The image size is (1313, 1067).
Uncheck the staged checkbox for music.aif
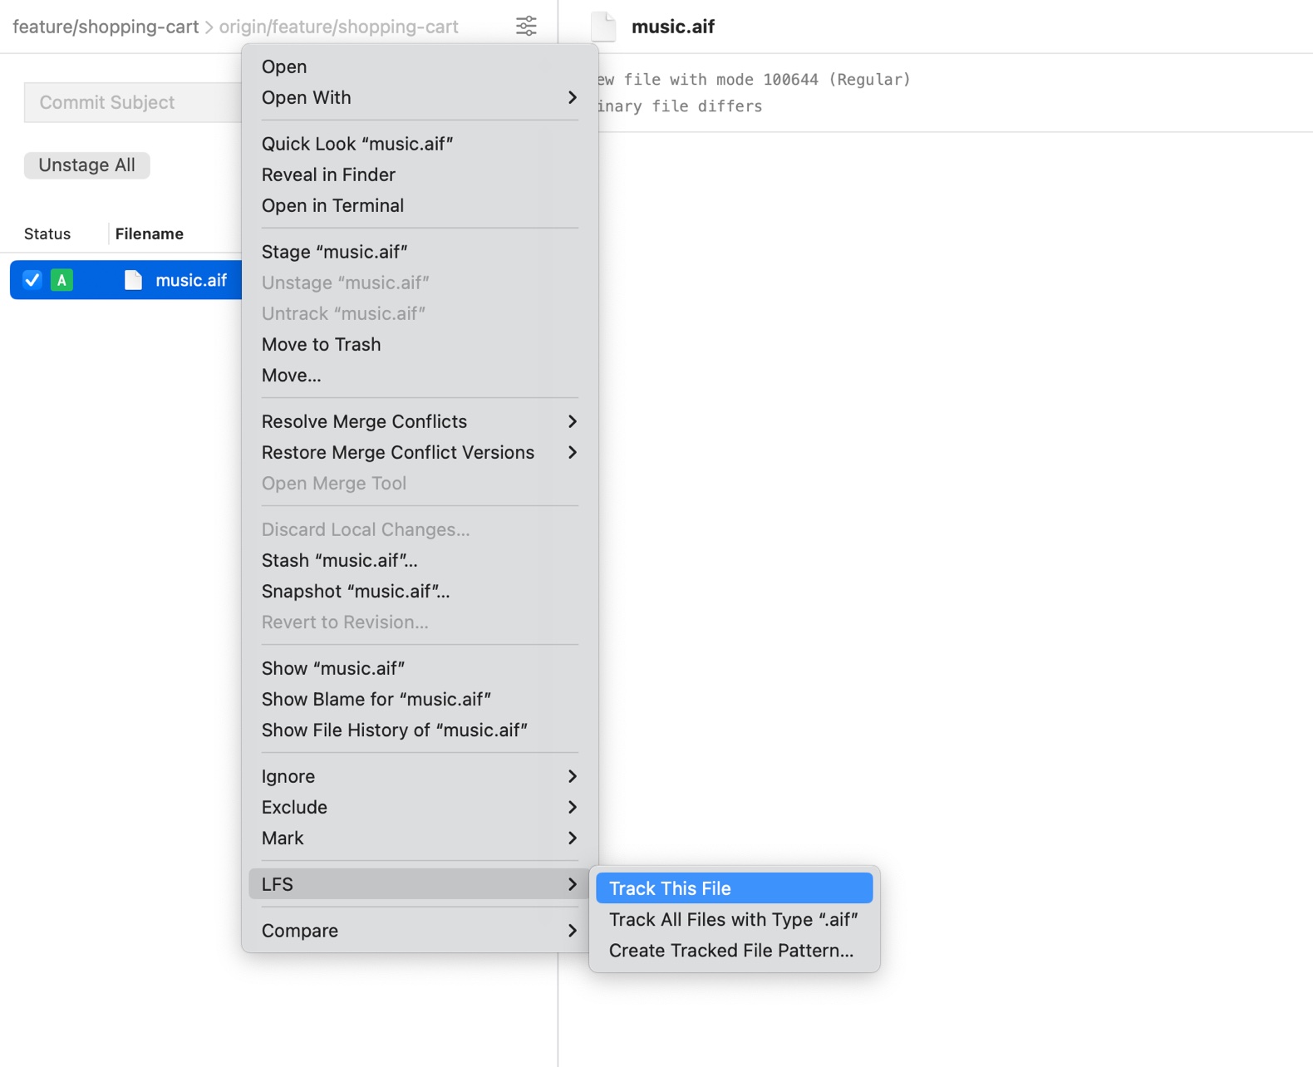(32, 280)
